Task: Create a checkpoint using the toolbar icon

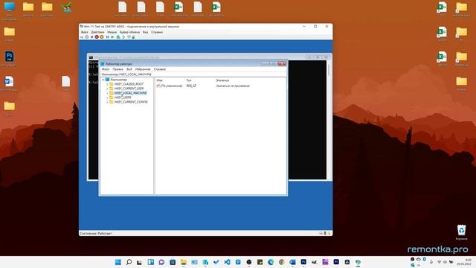Action: pos(118,37)
